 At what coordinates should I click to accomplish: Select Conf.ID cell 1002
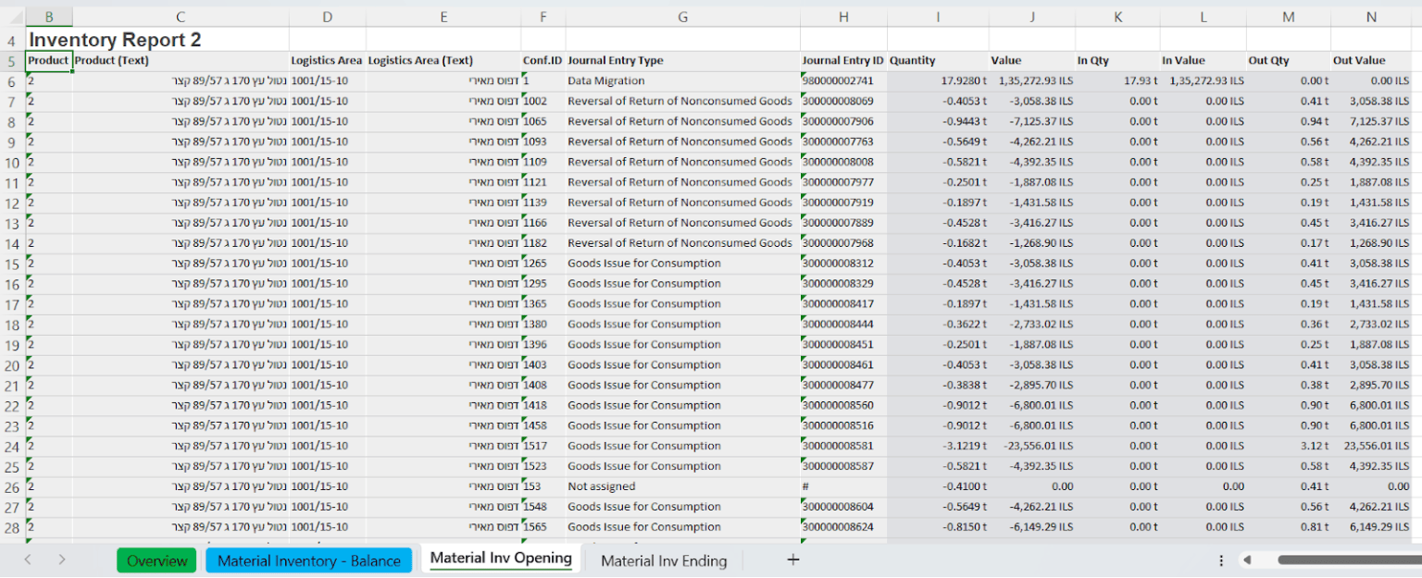click(x=543, y=102)
